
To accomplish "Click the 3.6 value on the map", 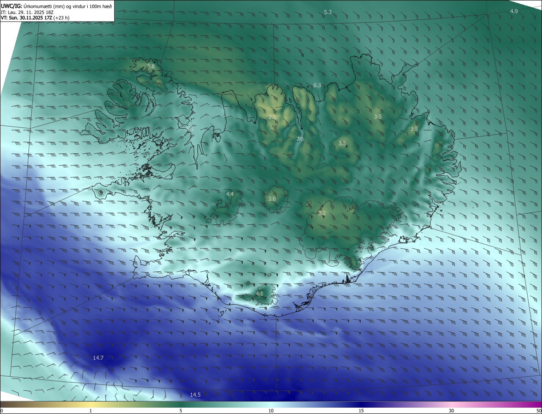I will (272, 199).
